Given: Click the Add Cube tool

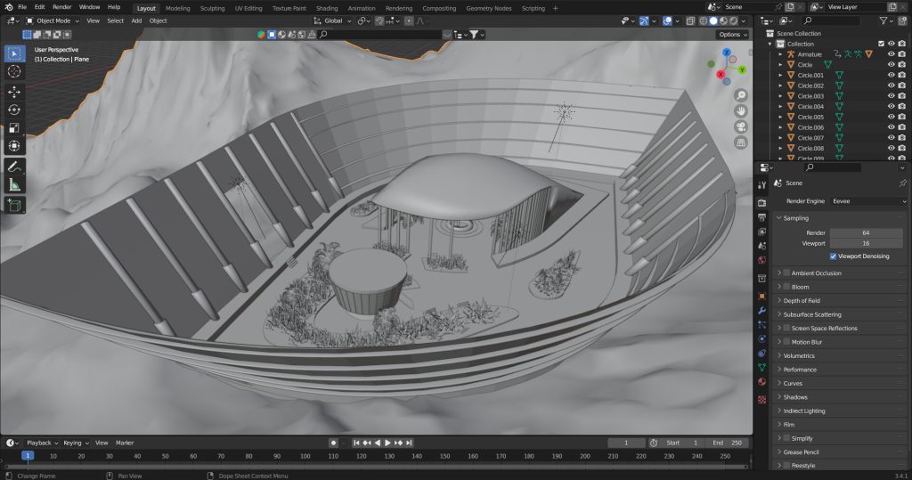Looking at the screenshot, I should [14, 206].
